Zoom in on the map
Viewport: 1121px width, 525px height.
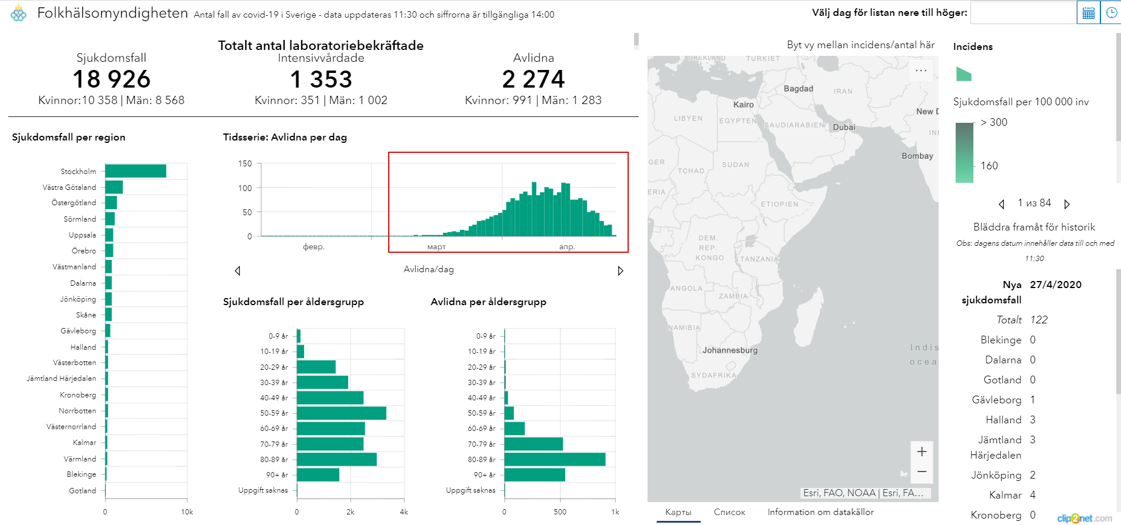[922, 452]
